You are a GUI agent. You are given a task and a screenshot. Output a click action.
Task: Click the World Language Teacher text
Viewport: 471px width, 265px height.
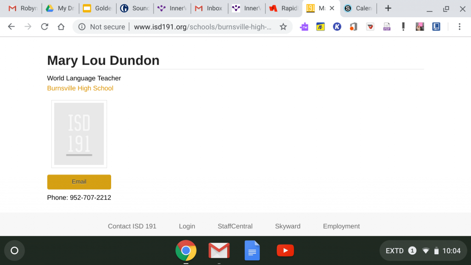[84, 78]
